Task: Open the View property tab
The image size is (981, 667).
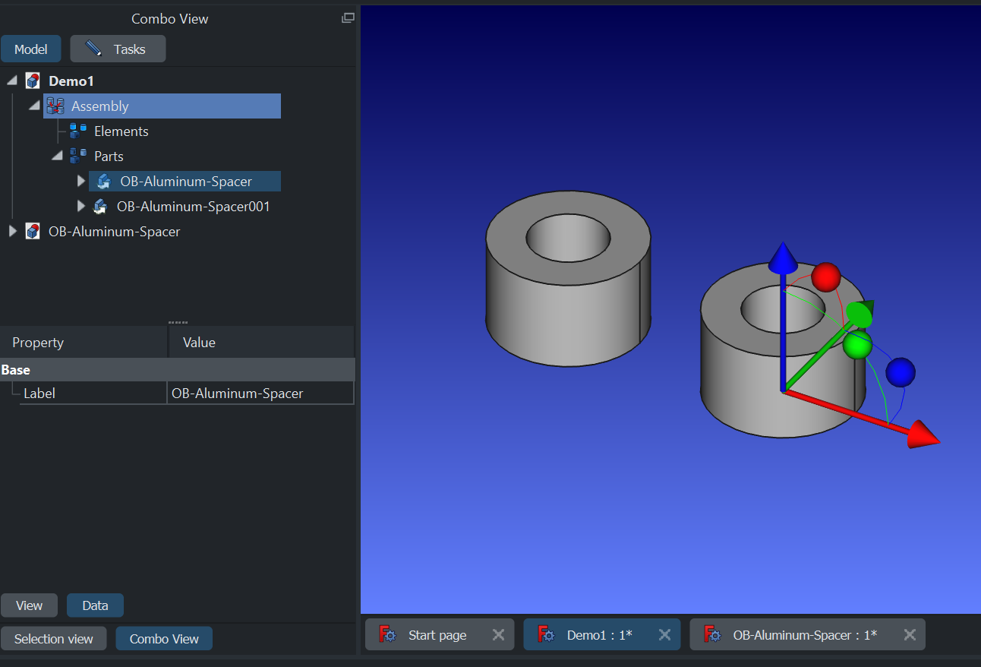Action: pyautogui.click(x=30, y=605)
